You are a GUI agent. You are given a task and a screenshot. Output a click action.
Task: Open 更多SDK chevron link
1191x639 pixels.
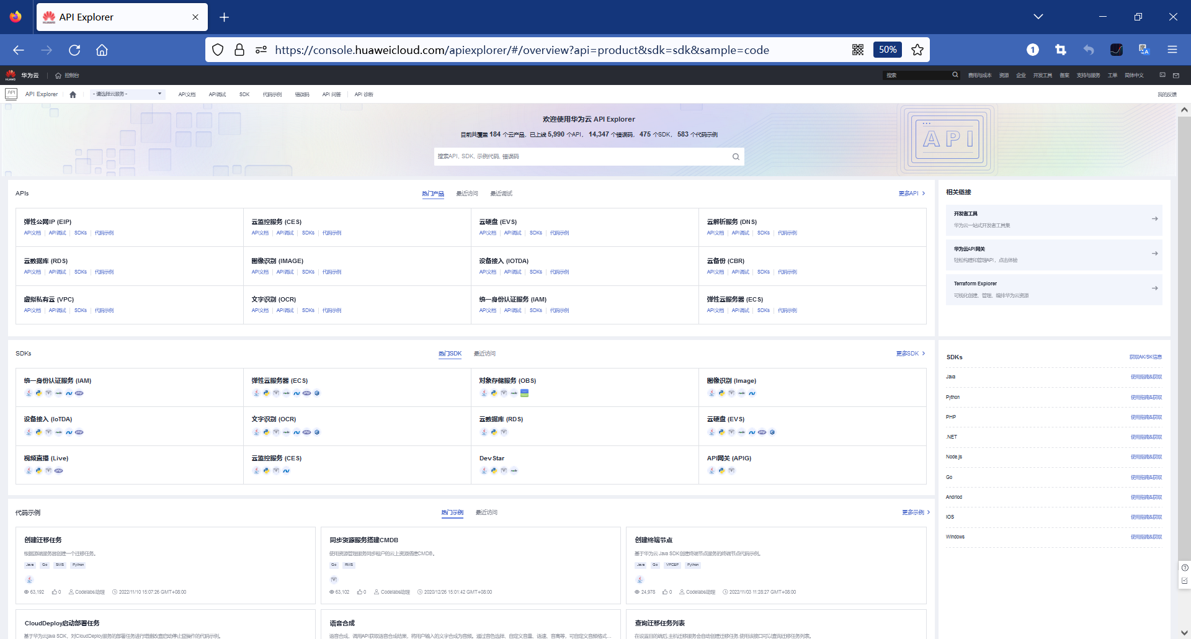[911, 354]
